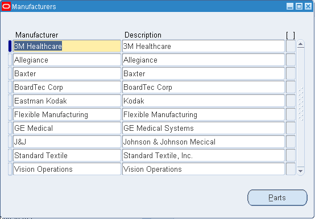The image size is (315, 219).
Task: Click the Johnson & Johnson Mecical description field
Action: pyautogui.click(x=204, y=142)
